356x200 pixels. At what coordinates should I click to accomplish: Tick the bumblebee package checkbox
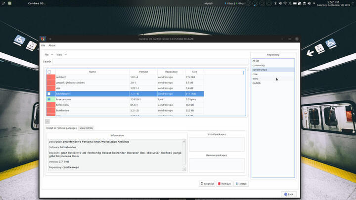[x=49, y=111]
